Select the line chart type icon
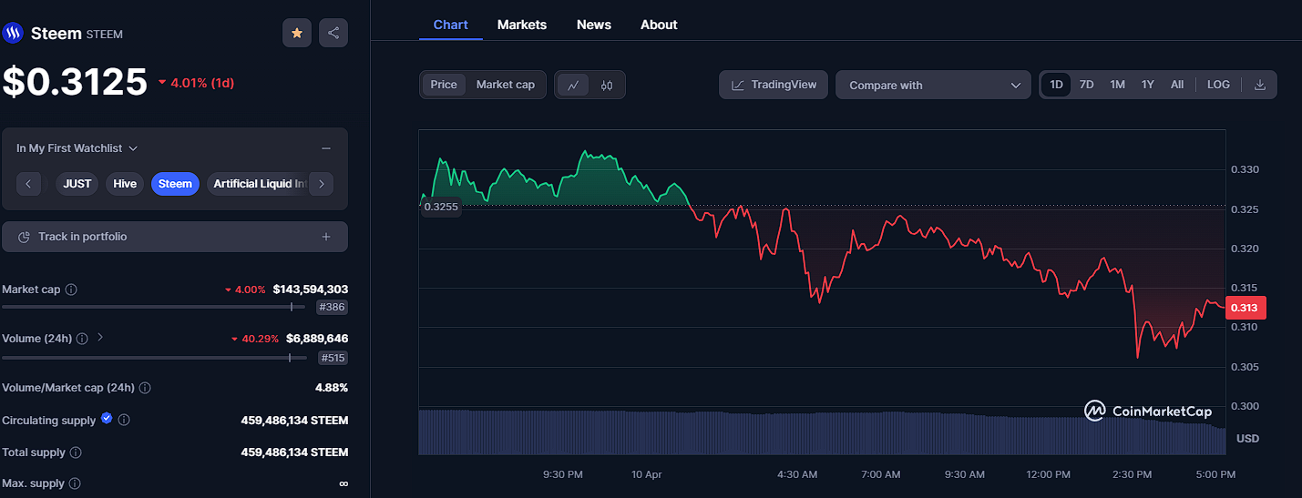The image size is (1302, 498). click(x=573, y=85)
